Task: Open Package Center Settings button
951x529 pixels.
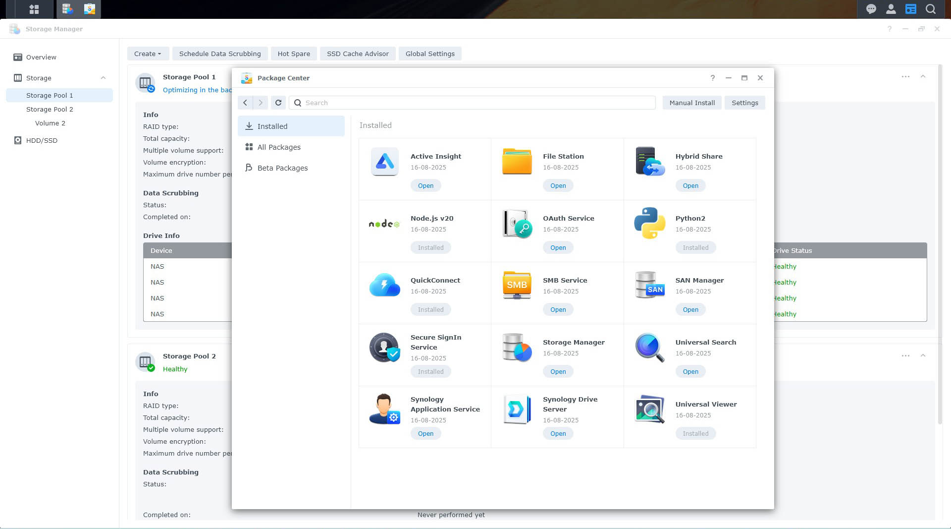Action: 745,103
